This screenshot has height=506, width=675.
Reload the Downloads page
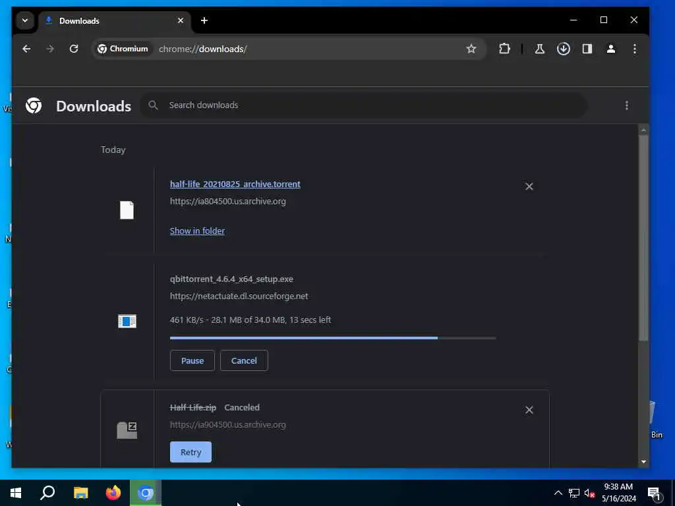74,49
